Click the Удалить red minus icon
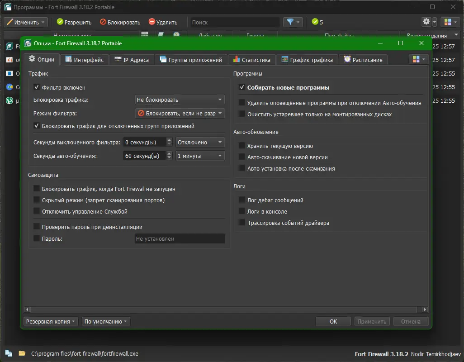Screen dimensions: 464x362 (x=152, y=22)
